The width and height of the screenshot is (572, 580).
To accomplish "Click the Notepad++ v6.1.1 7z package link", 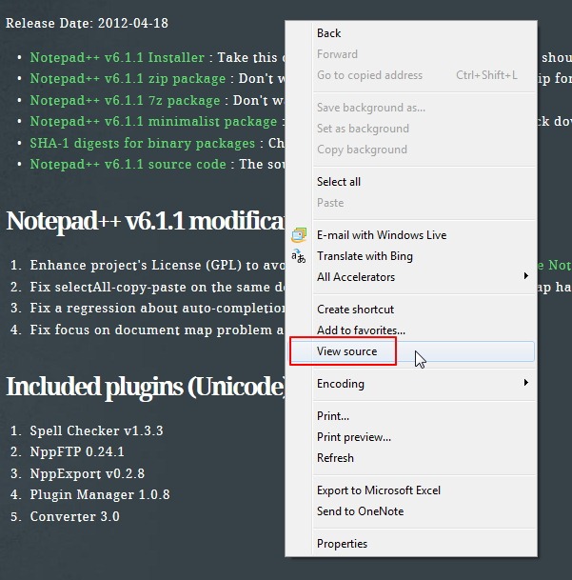I will click(x=125, y=100).
